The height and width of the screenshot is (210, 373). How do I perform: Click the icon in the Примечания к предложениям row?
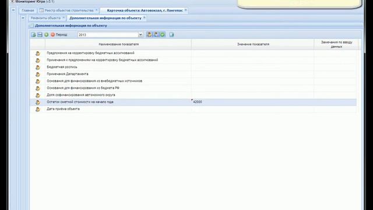pyautogui.click(x=37, y=60)
